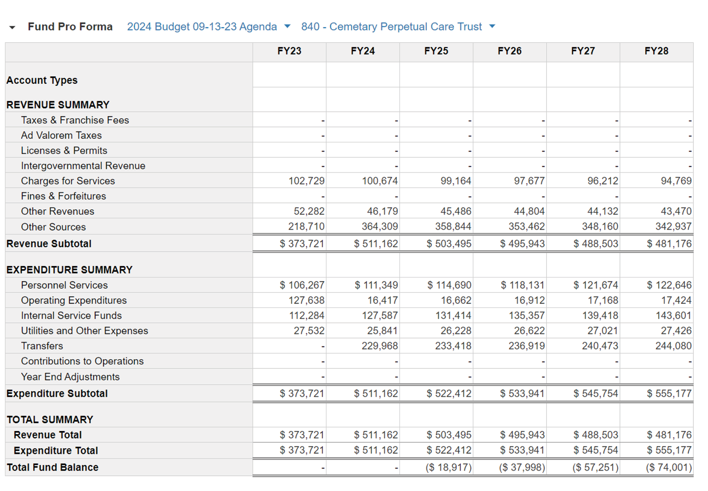Viewport: 708px width, 491px height.
Task: Open the 2024 Budget agenda dropdown arrow
Action: (287, 26)
